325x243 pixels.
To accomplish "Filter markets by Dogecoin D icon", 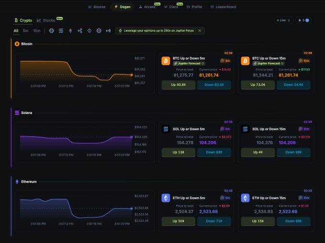I will point(99,31).
